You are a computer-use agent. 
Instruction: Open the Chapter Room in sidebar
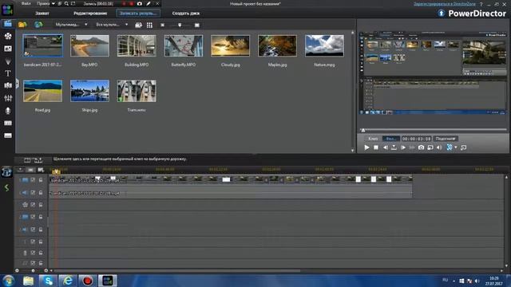(8, 123)
